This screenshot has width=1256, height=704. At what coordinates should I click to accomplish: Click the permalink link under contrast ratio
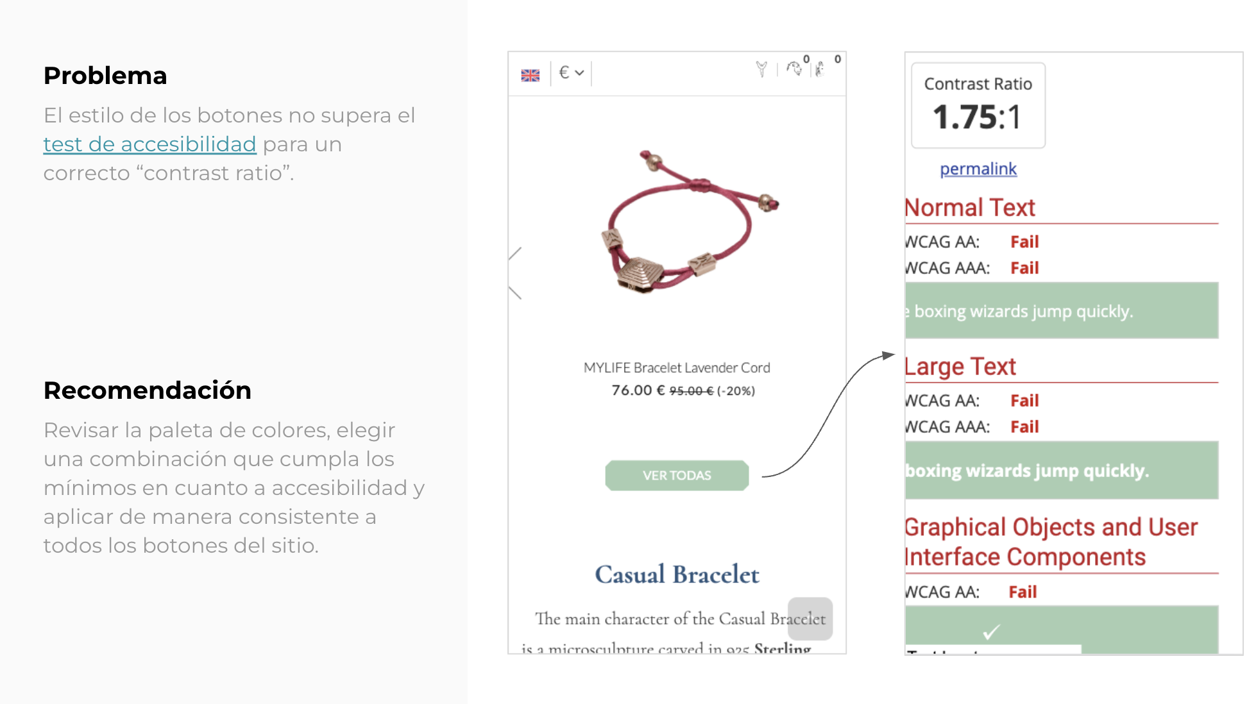978,169
